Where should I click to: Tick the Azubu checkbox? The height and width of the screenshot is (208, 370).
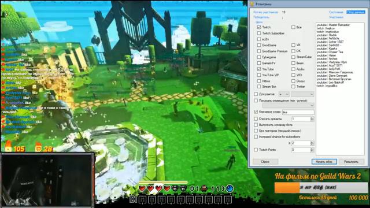[293, 69]
